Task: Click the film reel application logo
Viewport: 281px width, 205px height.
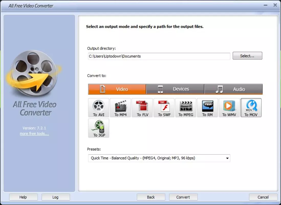Action: (34, 73)
